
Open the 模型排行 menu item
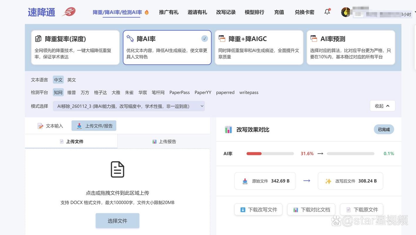254,12
